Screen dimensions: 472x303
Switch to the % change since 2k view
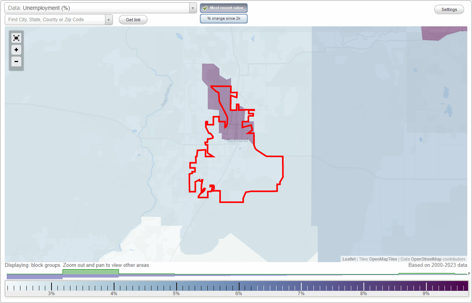(224, 18)
